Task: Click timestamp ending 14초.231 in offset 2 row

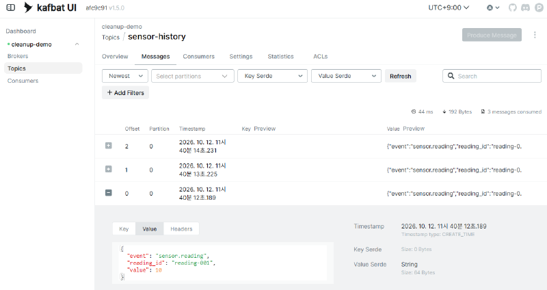Action: [202, 146]
